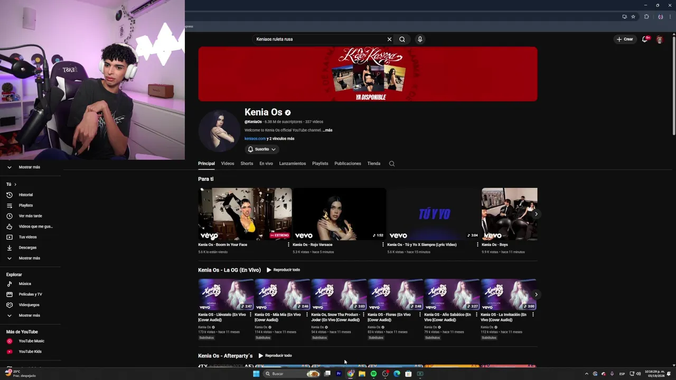The image size is (676, 380).
Task: Click the Crear button
Action: coord(625,39)
